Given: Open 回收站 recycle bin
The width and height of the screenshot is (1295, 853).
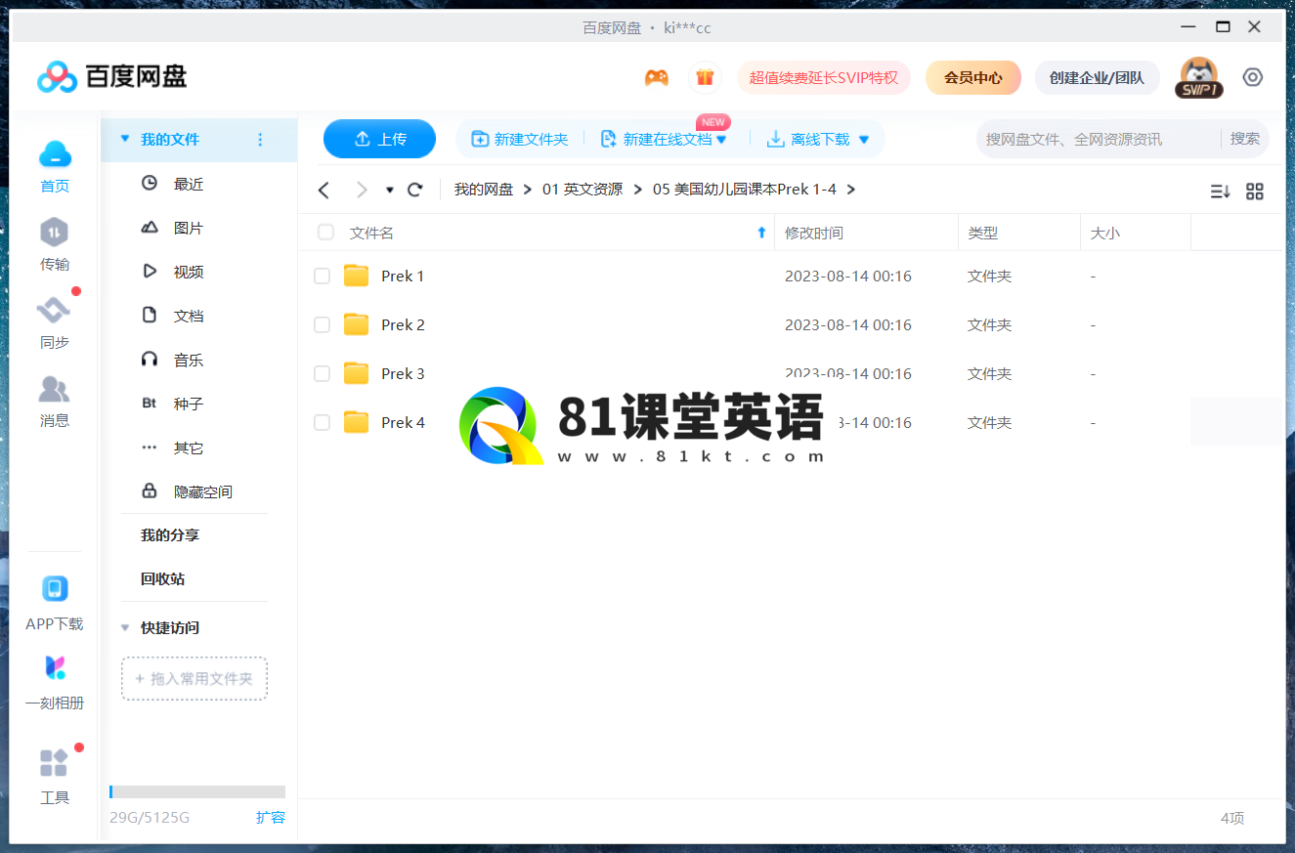Looking at the screenshot, I should coord(162,579).
